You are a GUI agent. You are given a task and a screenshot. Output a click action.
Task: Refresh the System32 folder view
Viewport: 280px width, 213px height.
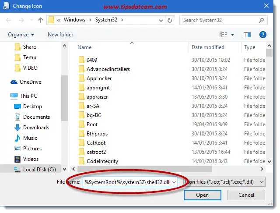[170, 20]
